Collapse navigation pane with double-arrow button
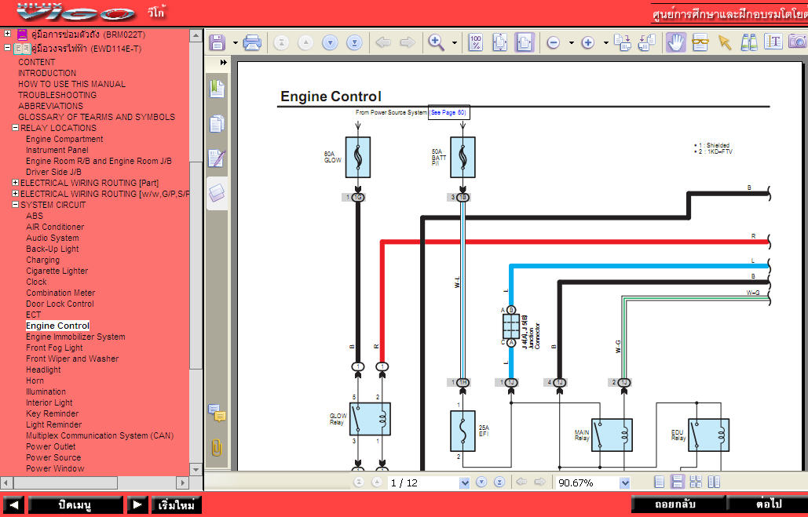 point(223,62)
